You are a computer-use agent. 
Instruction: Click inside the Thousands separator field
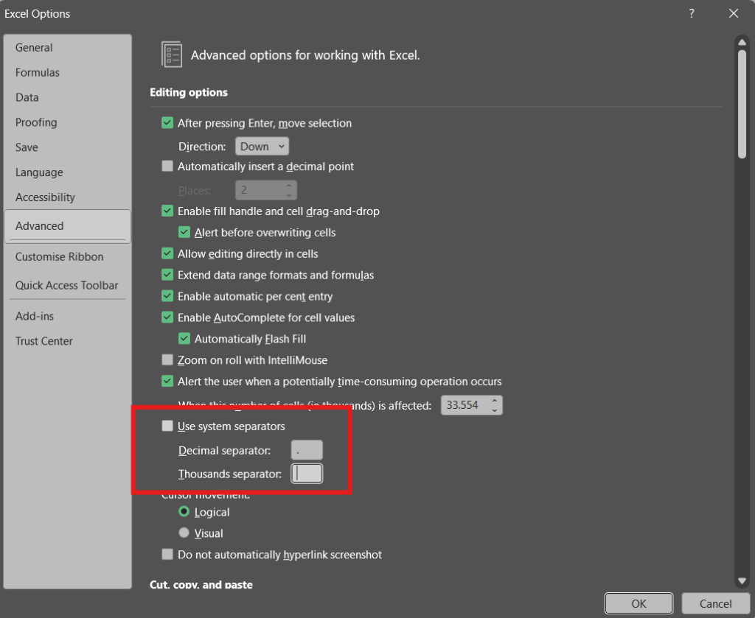[x=307, y=474]
